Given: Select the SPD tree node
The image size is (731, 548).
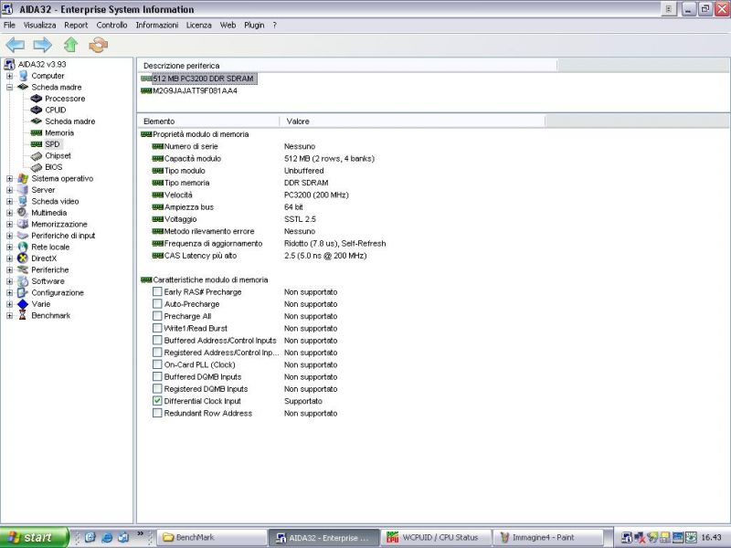Looking at the screenshot, I should 52,144.
